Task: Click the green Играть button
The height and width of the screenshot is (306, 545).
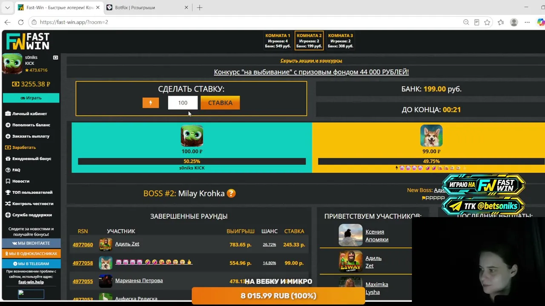Action: coord(31,98)
